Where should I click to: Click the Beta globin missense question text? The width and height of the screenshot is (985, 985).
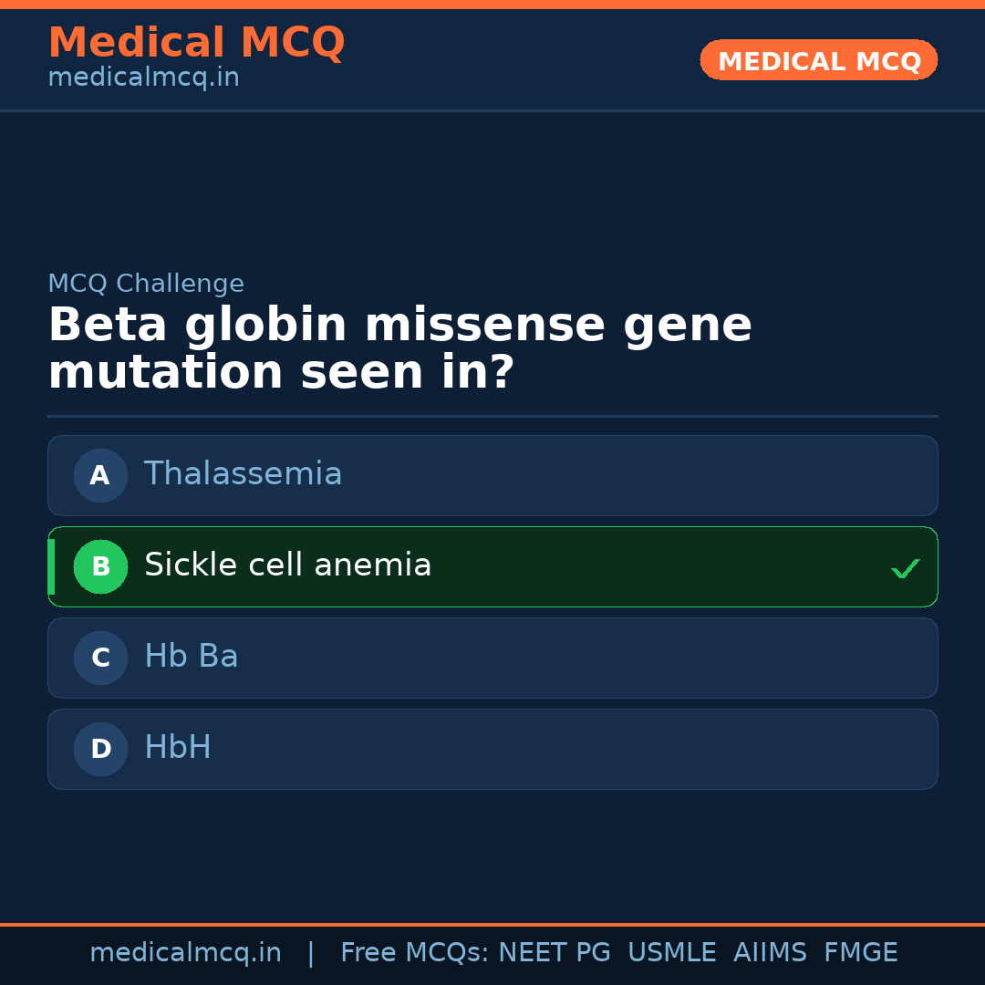click(x=399, y=349)
